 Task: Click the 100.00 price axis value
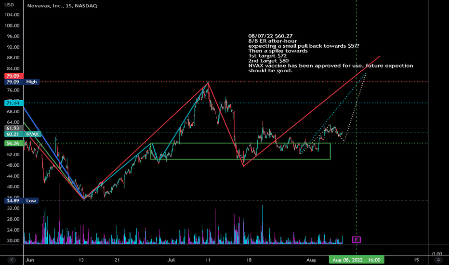click(x=13, y=26)
